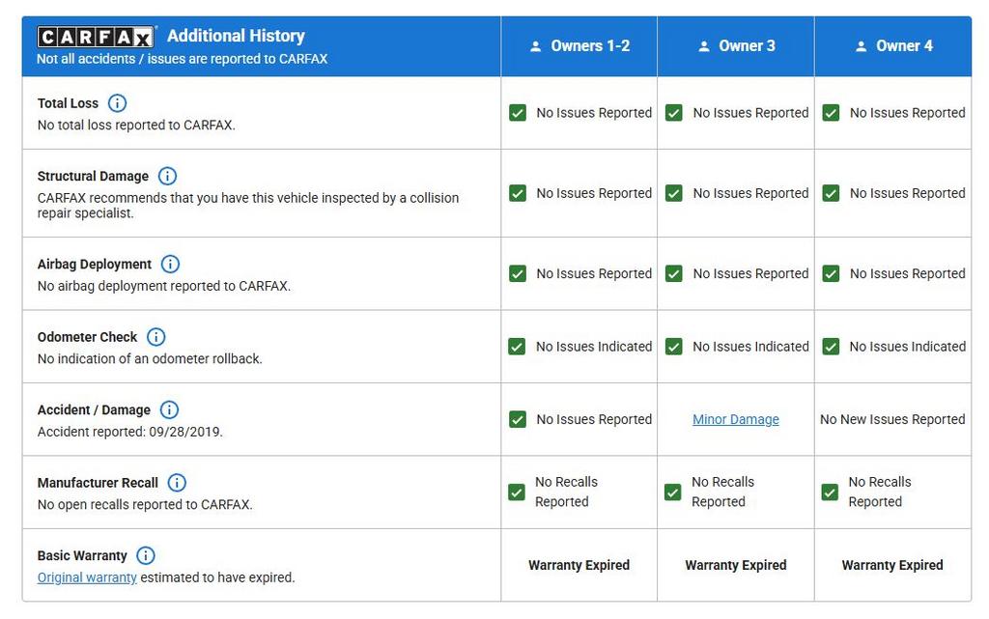Click Manufacturer Recall checkmark under Owner 4

point(830,492)
